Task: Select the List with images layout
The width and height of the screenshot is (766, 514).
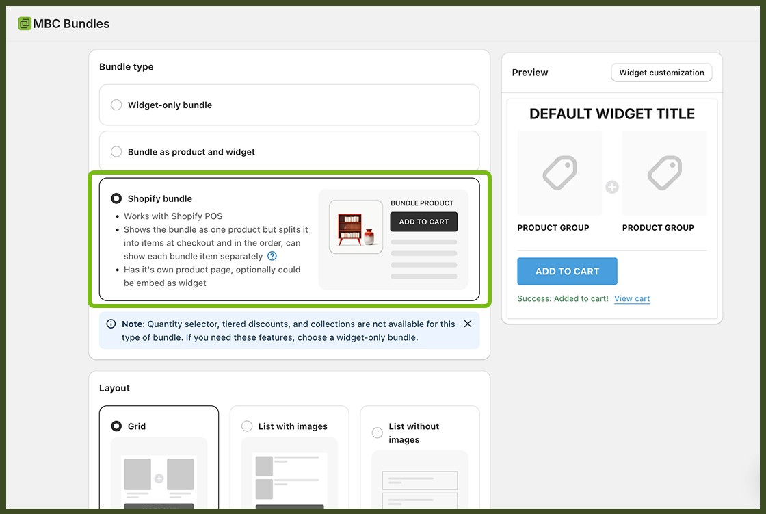Action: click(247, 426)
